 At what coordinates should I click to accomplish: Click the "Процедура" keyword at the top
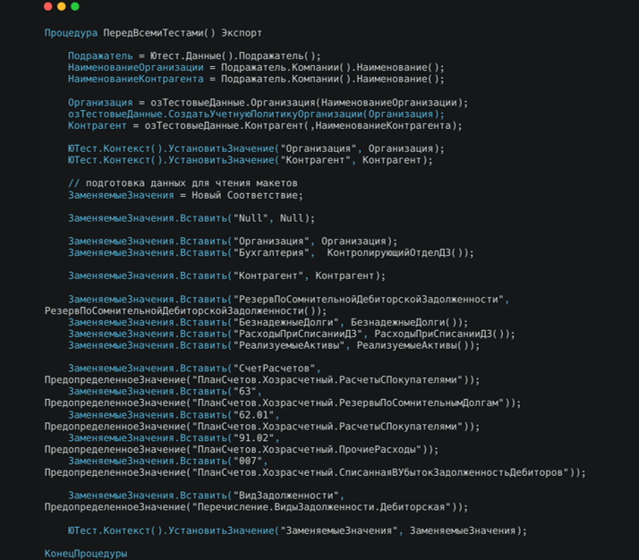point(71,33)
